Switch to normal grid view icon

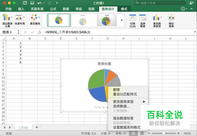(134, 133)
